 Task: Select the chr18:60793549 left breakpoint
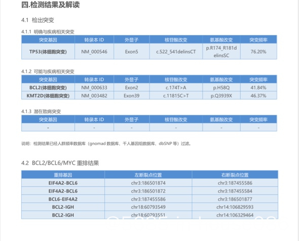[148, 207]
